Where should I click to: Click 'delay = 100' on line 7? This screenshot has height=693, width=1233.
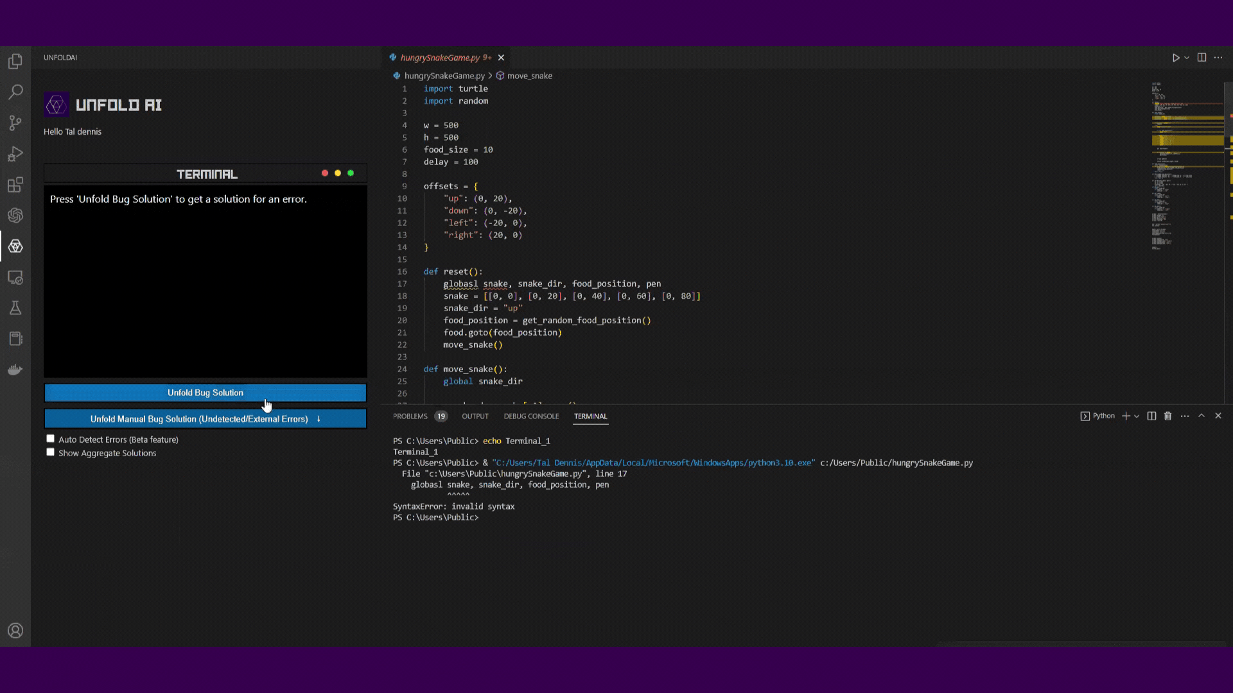pyautogui.click(x=451, y=162)
